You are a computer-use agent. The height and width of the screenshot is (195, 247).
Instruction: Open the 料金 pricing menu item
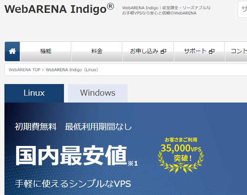[97, 51]
